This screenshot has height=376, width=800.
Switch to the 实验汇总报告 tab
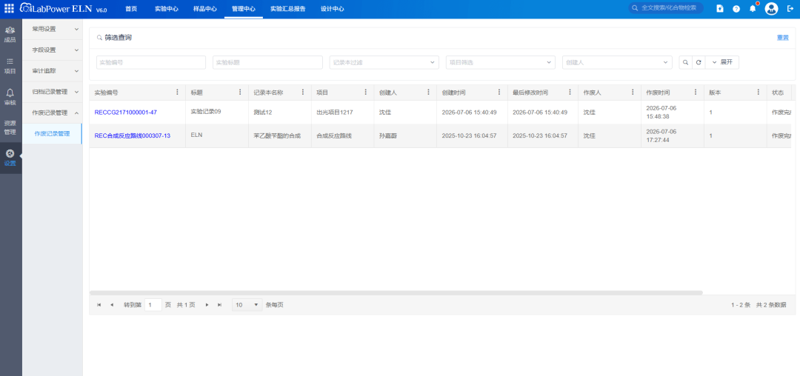287,9
